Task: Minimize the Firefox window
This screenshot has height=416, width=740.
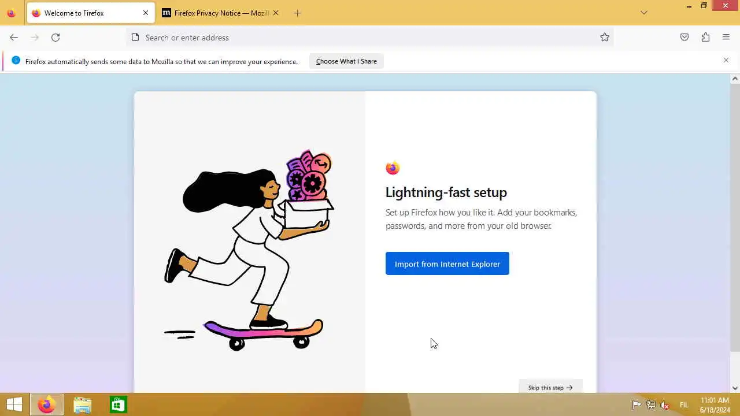Action: pyautogui.click(x=689, y=6)
